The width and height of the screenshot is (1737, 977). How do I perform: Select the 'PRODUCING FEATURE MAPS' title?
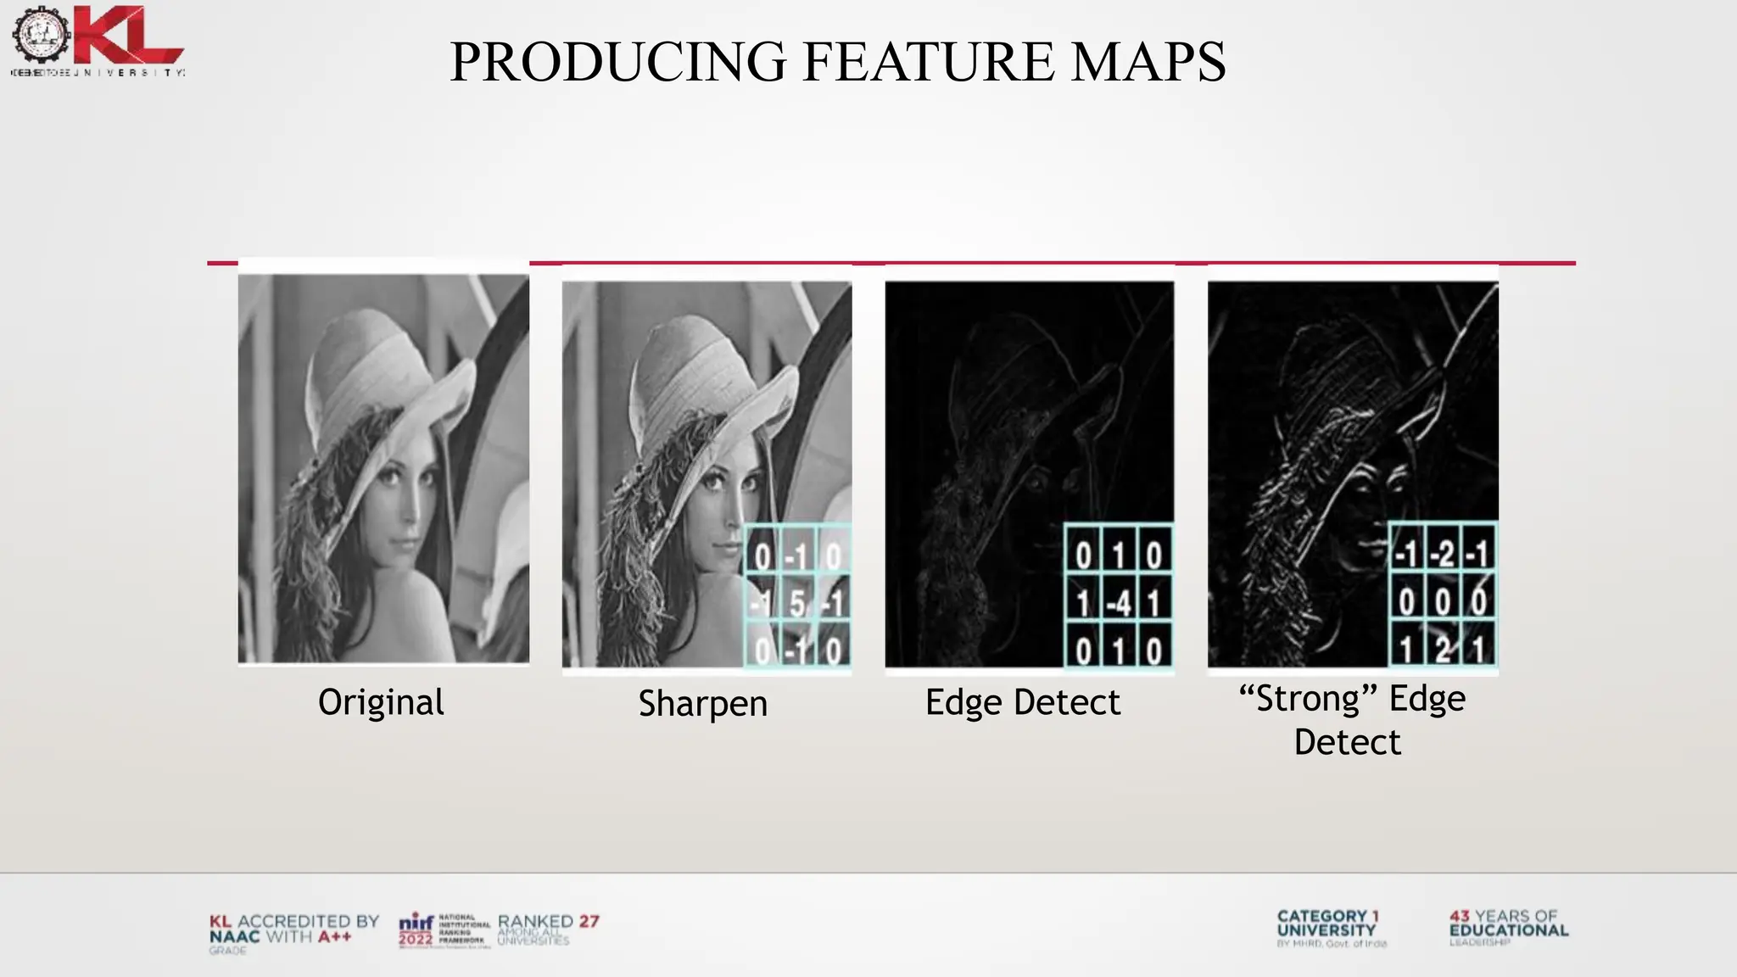[x=838, y=61]
